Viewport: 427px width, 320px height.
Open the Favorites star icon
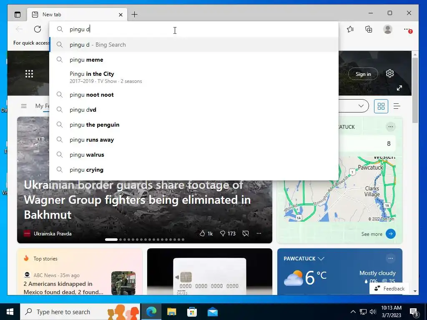tap(350, 29)
